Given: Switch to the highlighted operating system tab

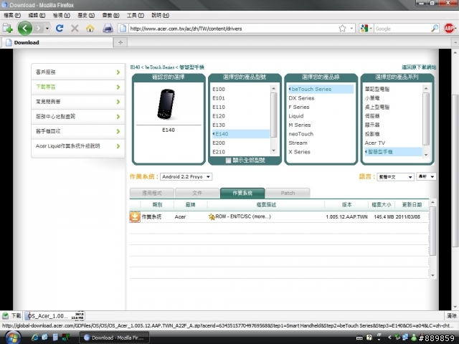Looking at the screenshot, I should click(x=242, y=193).
